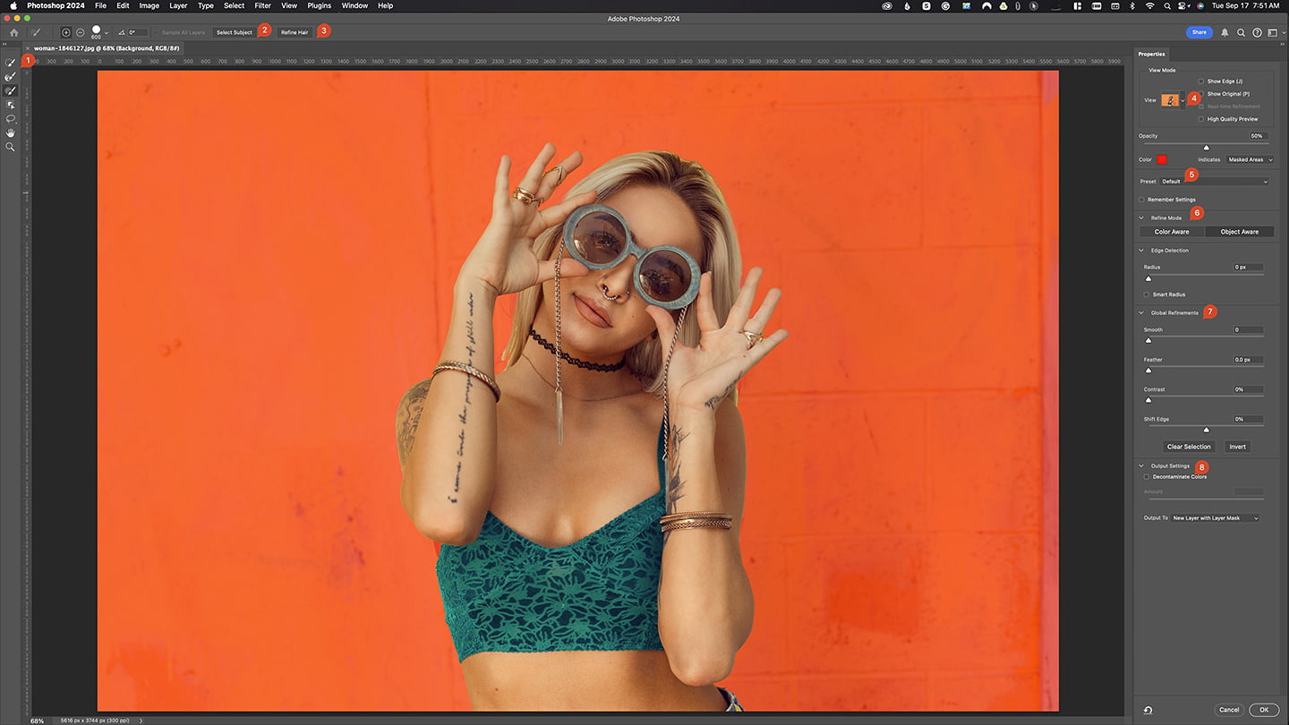Viewport: 1289px width, 725px height.
Task: Open the Layer menu
Action: 178,5
